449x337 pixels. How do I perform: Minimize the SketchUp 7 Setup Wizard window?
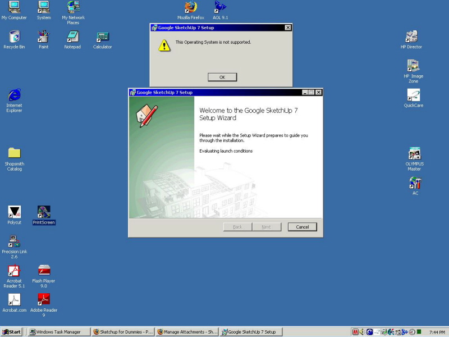(x=305, y=92)
